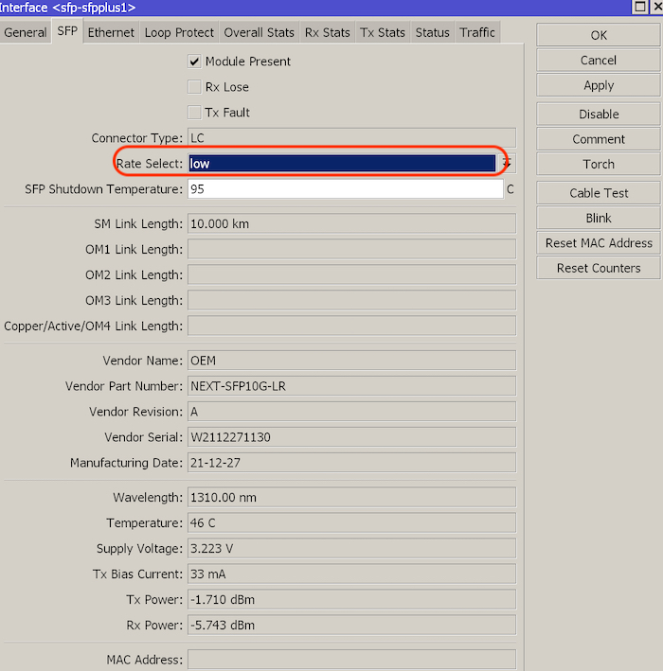Image resolution: width=663 pixels, height=671 pixels.
Task: Click the Supply Voltage value 3.223 V
Action: (351, 549)
